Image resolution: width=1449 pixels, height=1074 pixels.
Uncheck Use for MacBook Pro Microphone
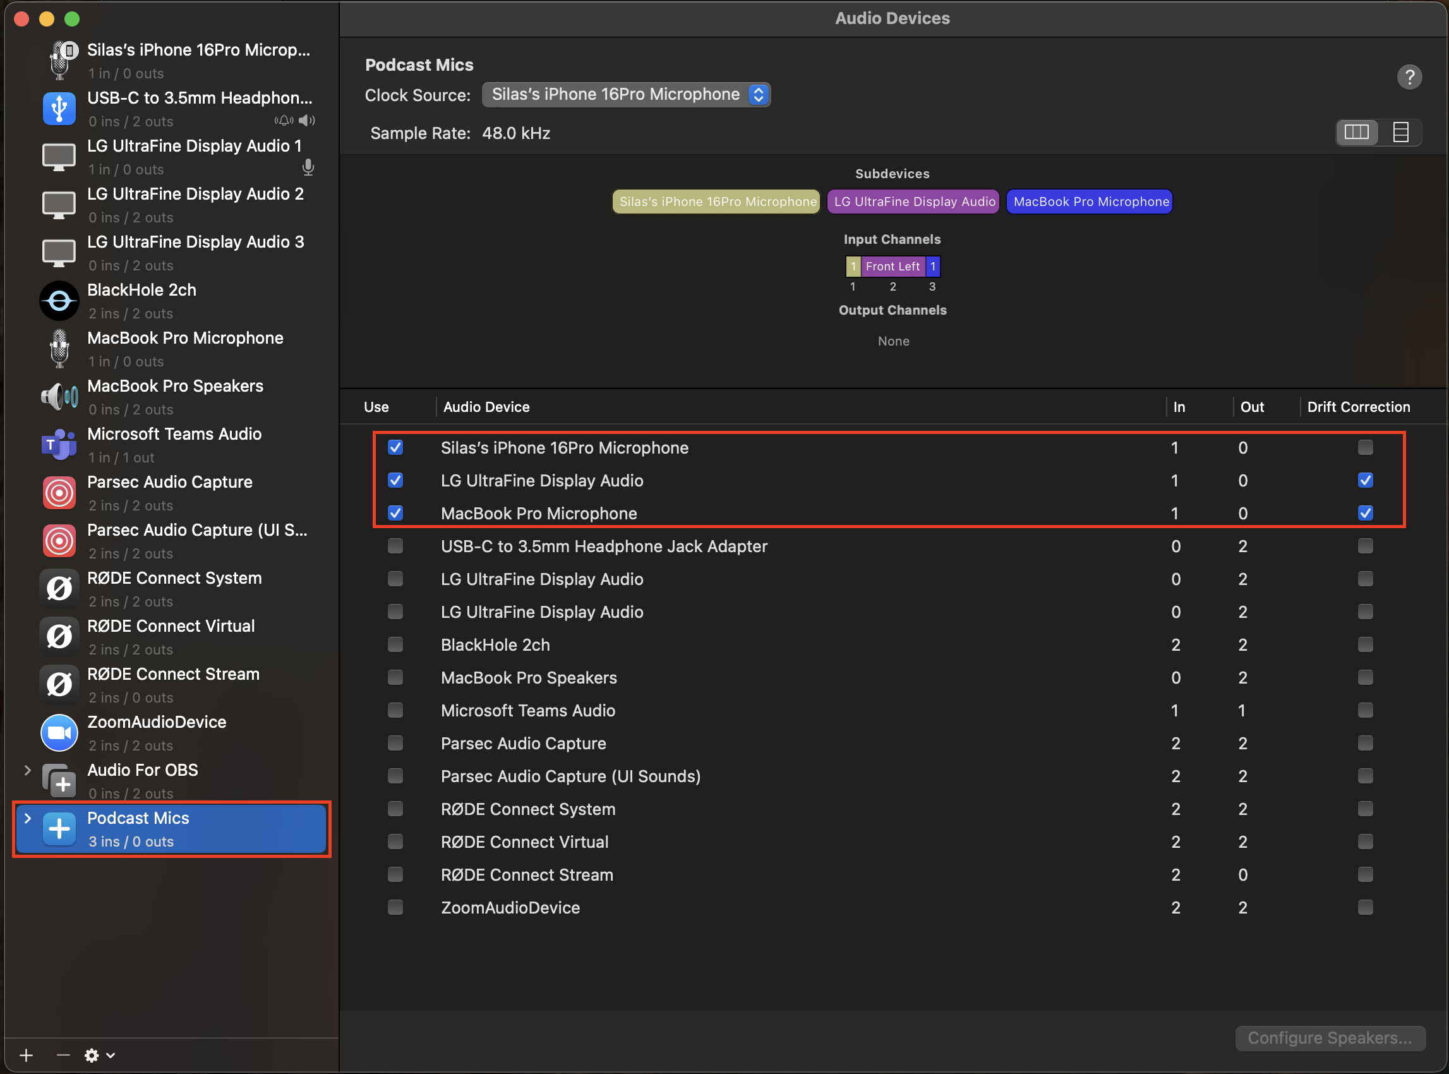click(395, 514)
